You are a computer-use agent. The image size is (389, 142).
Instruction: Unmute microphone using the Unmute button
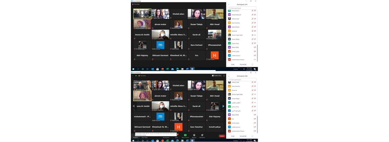(x=135, y=135)
